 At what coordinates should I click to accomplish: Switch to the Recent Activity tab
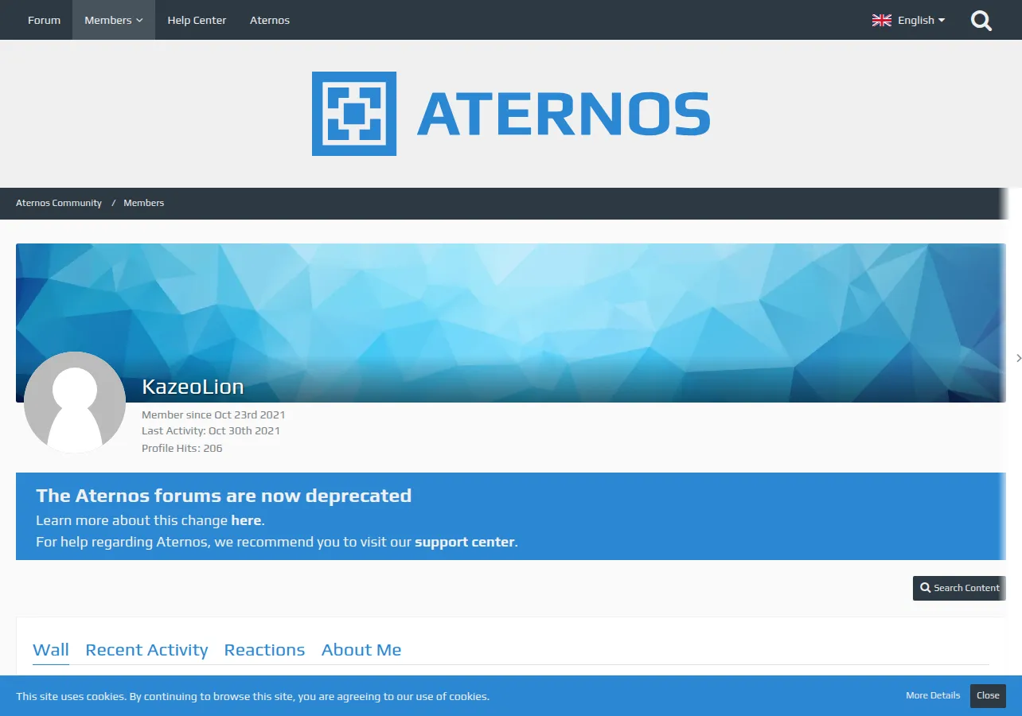(146, 650)
